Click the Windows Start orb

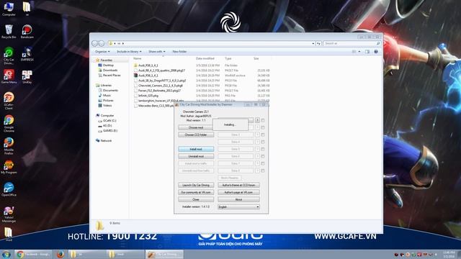pyautogui.click(x=6, y=254)
